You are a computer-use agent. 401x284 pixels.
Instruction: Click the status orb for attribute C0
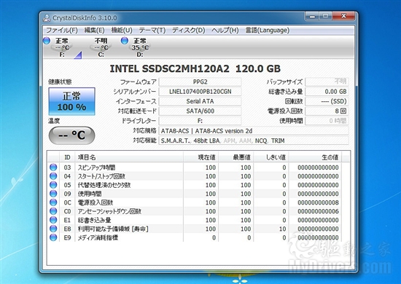tap(53, 211)
